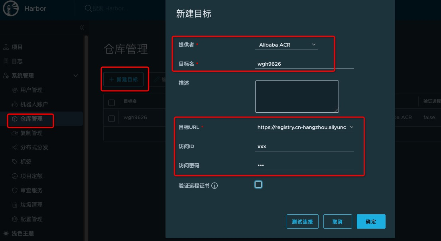Check the select-all checkbox in table header

click(112, 103)
